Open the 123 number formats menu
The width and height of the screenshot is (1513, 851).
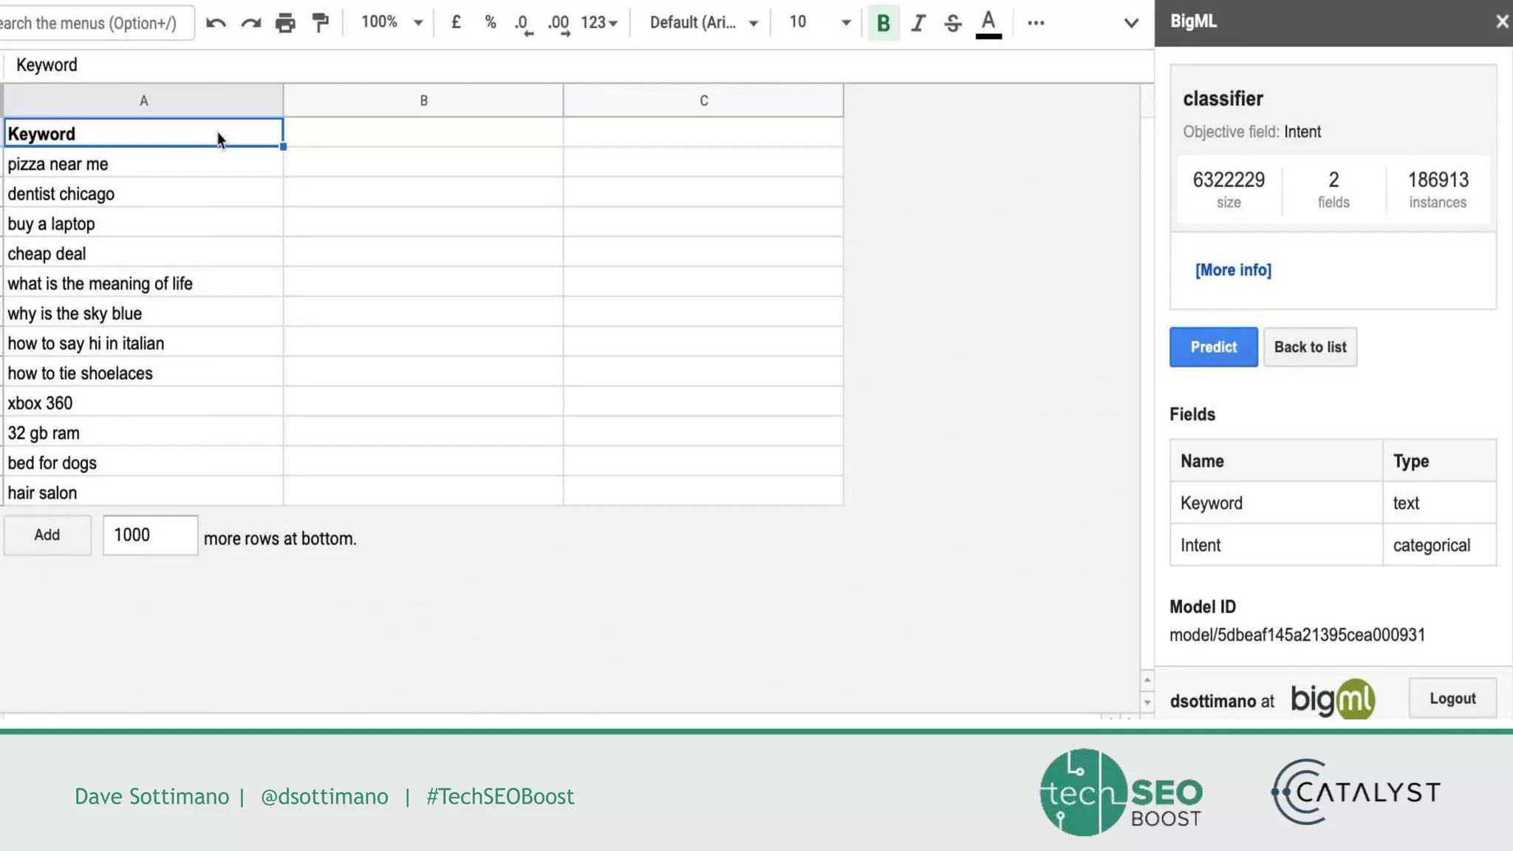(598, 23)
